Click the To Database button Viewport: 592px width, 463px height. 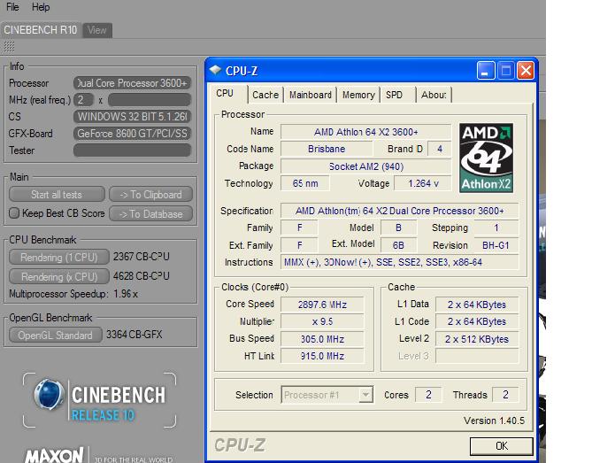tap(150, 213)
